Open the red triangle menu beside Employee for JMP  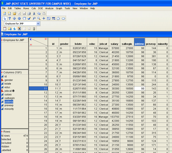click(2, 40)
